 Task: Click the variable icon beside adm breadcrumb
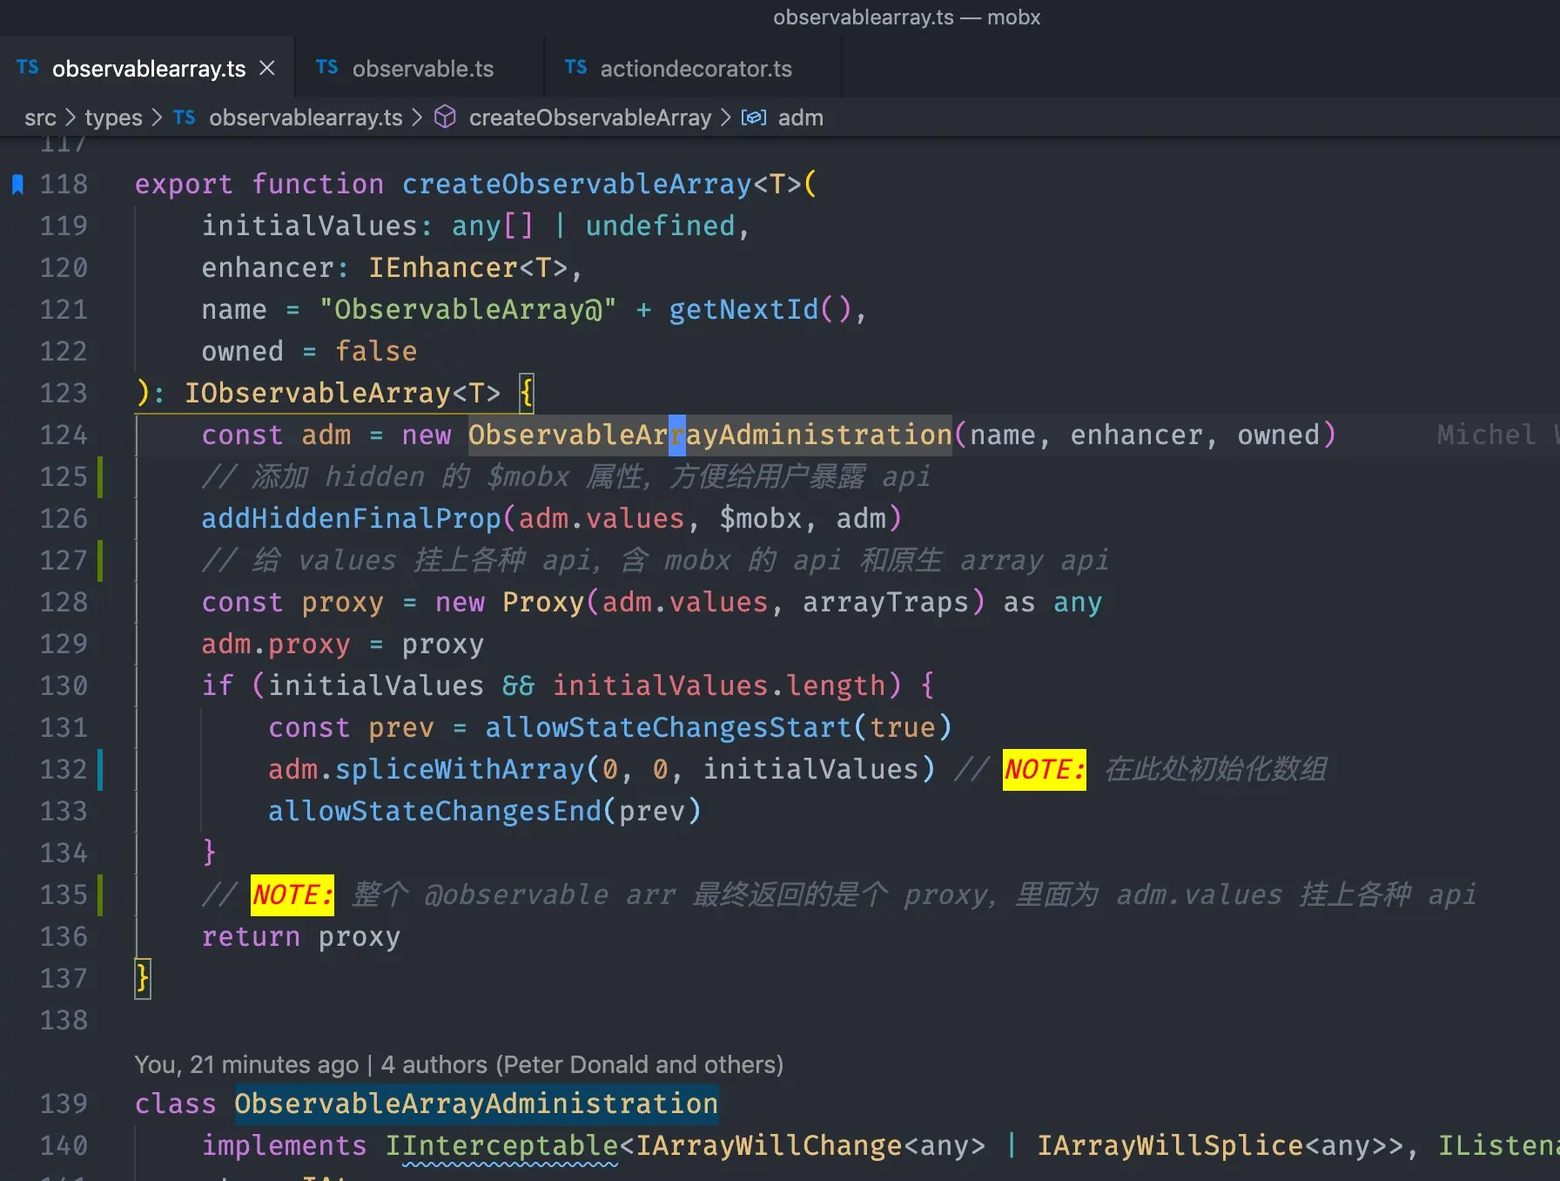pos(753,118)
